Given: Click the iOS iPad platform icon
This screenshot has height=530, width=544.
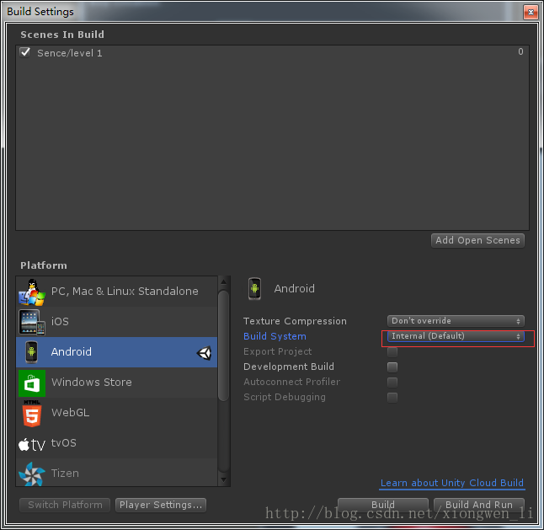Looking at the screenshot, I should [x=32, y=322].
